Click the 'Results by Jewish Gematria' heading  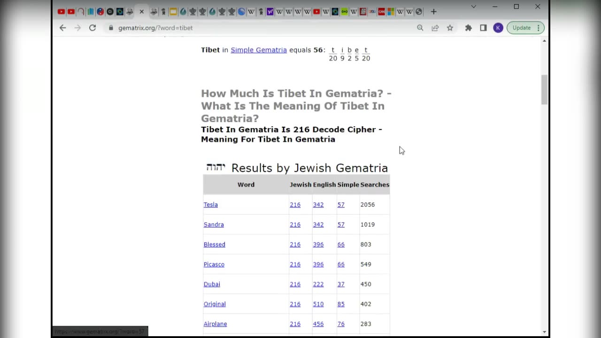pos(309,168)
